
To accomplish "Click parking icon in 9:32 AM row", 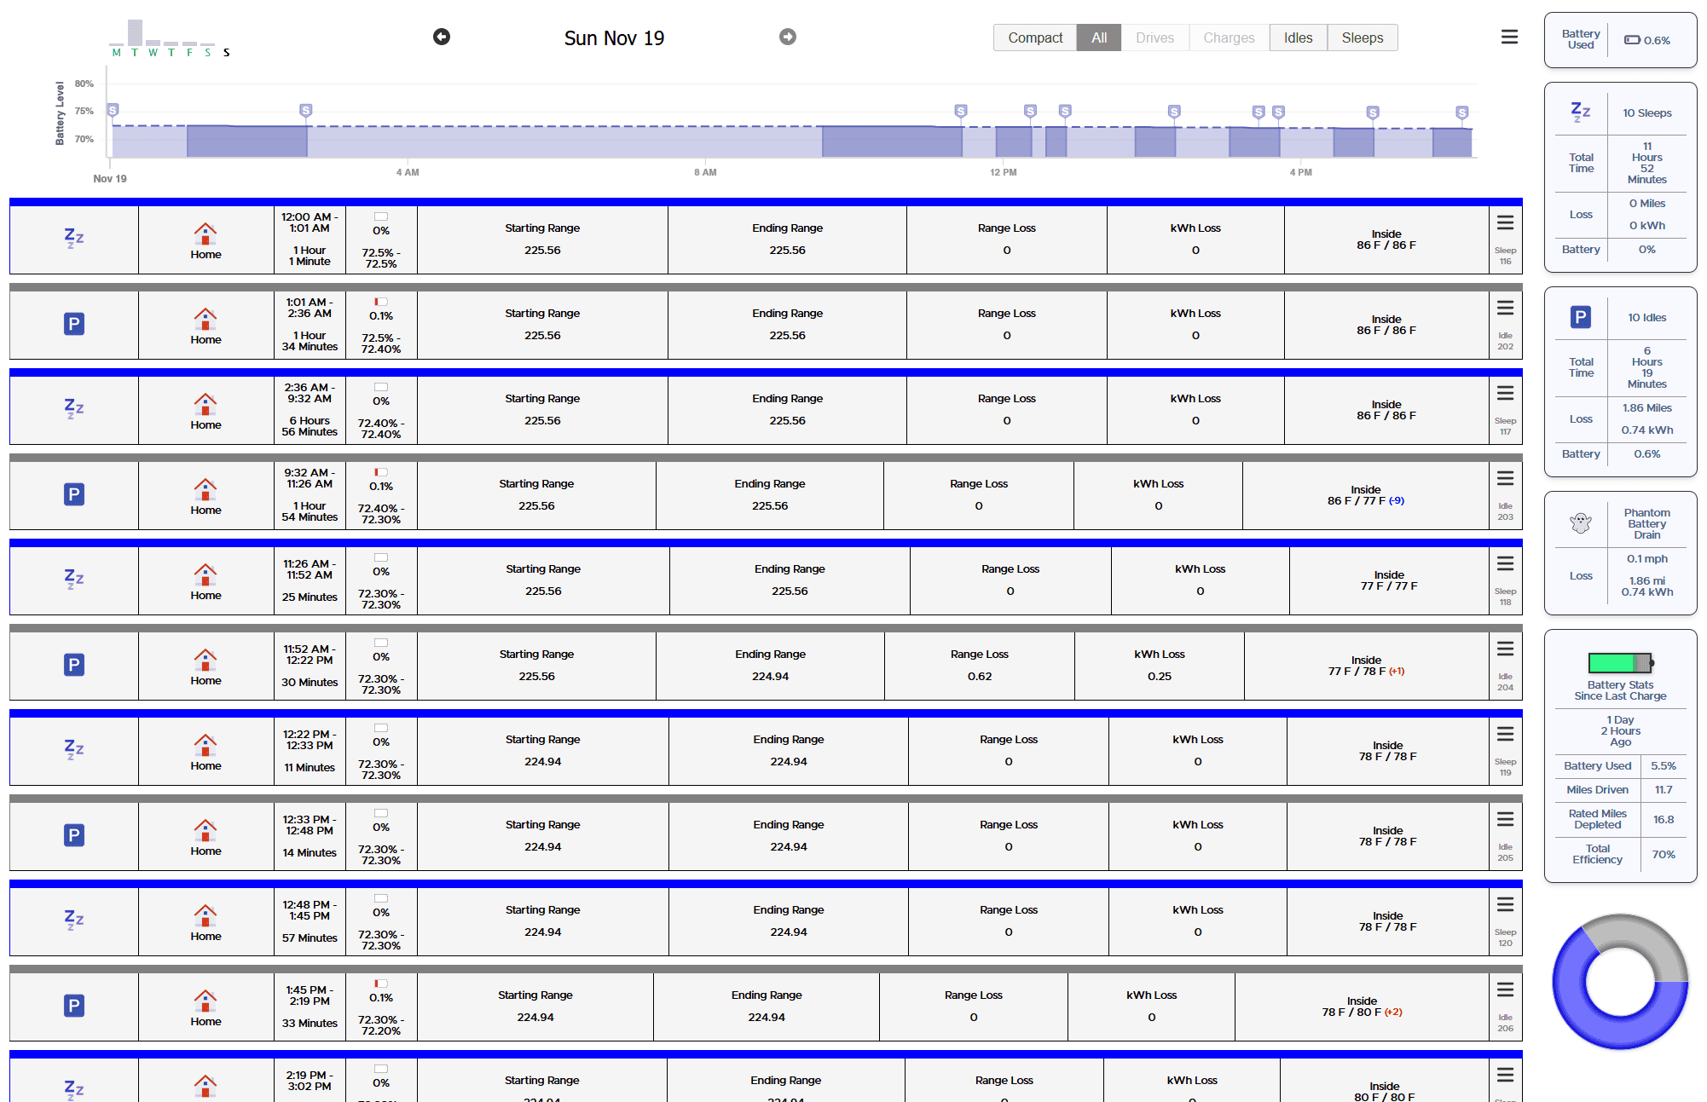I will [x=74, y=494].
